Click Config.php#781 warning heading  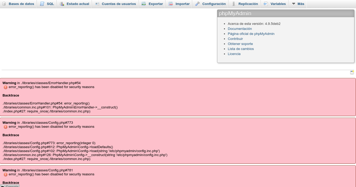[x=38, y=170]
